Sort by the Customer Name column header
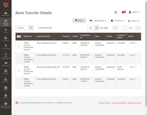The image size is (147, 115). (122, 36)
